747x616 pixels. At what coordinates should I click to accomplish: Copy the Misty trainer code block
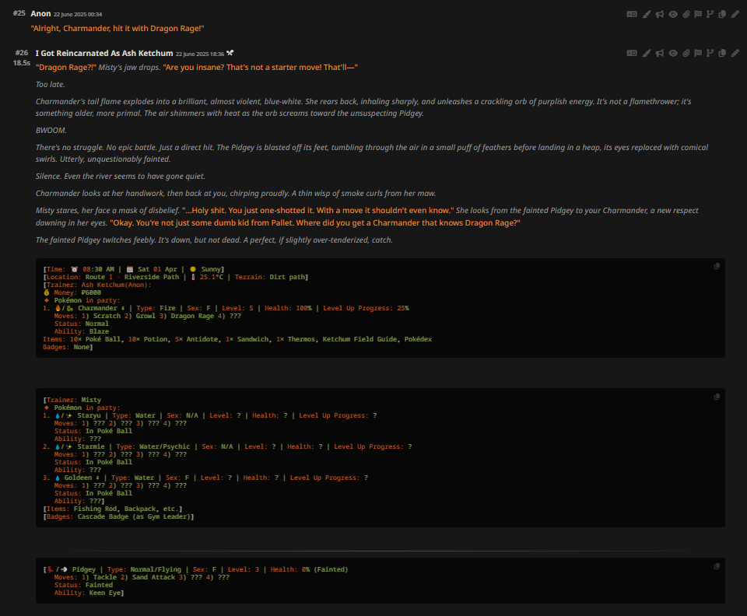click(717, 397)
